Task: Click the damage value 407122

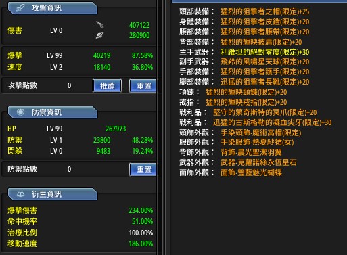Action: coord(139,25)
